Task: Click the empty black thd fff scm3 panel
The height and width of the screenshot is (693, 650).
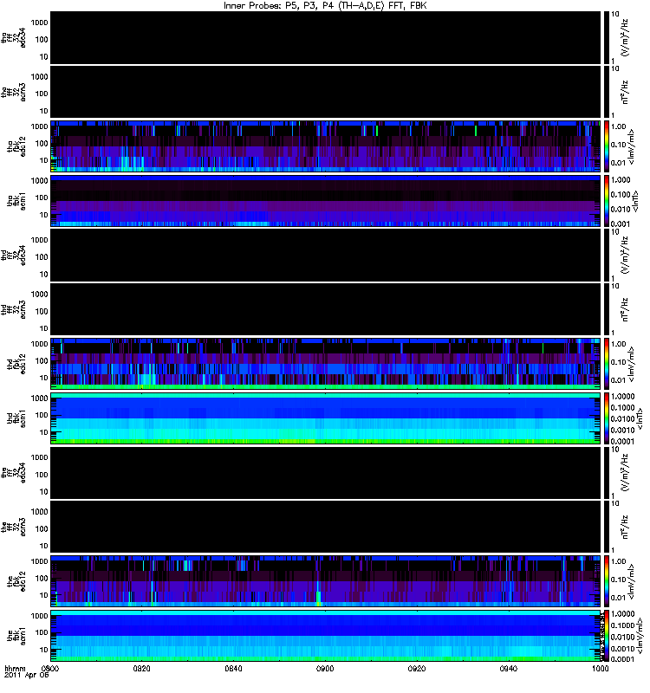Action: [x=326, y=309]
